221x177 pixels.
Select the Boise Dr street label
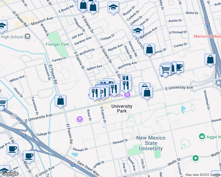pyautogui.click(x=192, y=13)
